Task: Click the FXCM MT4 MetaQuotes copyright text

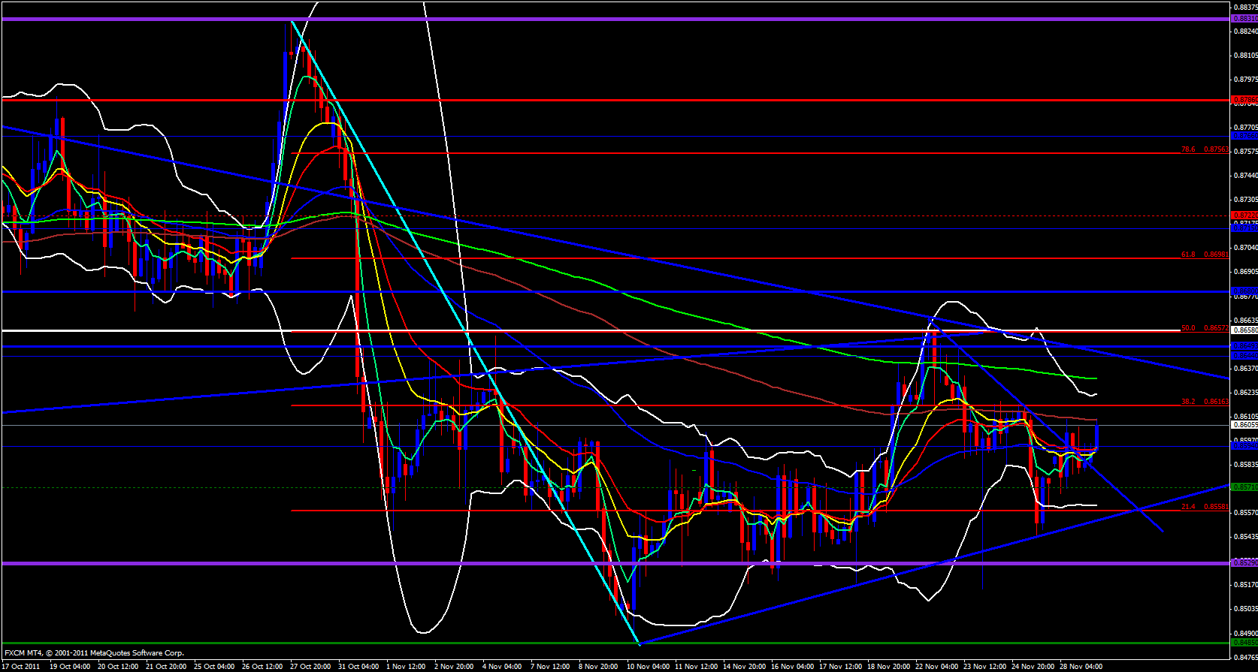Action: tap(94, 653)
